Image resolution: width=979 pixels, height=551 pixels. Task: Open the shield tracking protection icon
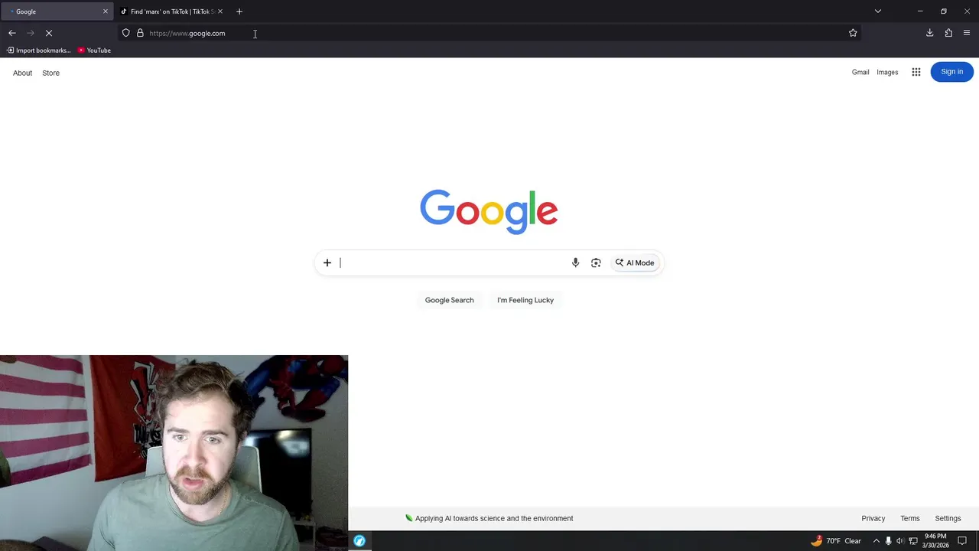point(126,33)
